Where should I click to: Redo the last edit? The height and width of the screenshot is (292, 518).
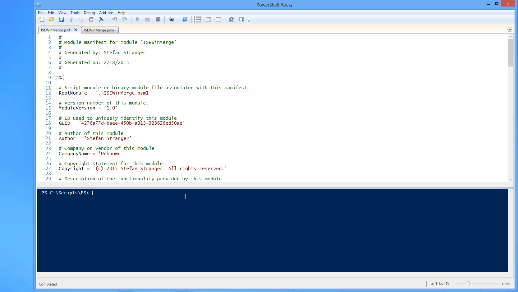(125, 19)
